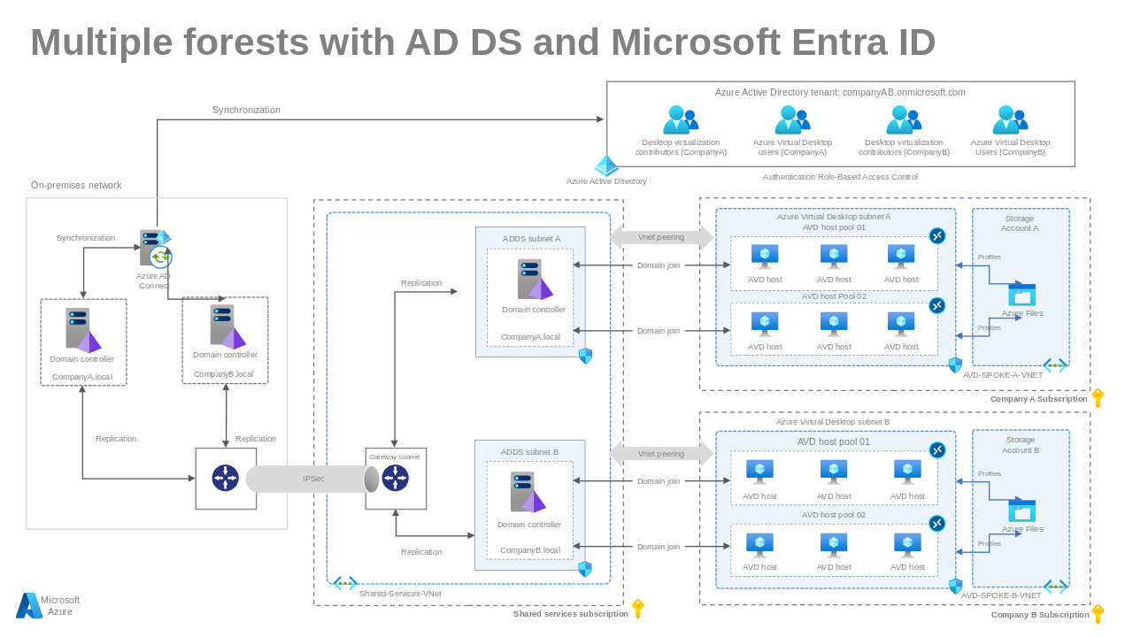Image resolution: width=1133 pixels, height=637 pixels.
Task: Click the 'Storage Account B' label
Action: [1021, 445]
